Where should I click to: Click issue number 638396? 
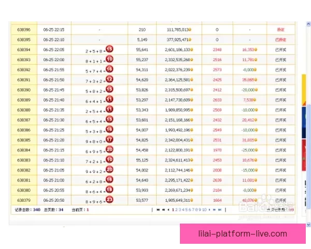(24, 30)
